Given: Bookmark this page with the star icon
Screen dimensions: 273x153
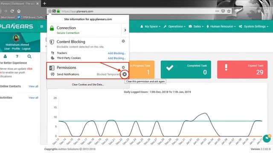Looking at the screenshot, I should (229, 11).
